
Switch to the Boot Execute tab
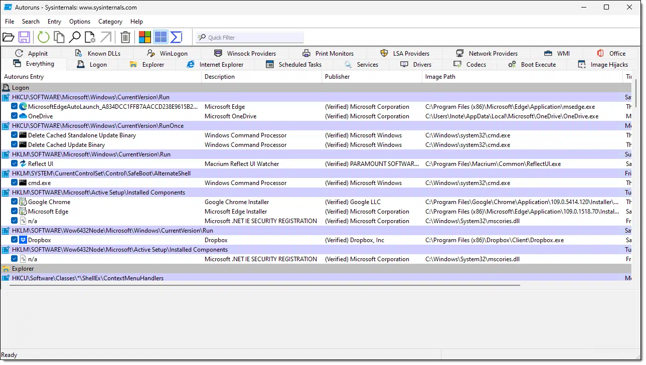point(532,64)
